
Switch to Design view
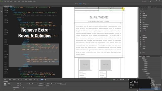[x=85, y=4]
